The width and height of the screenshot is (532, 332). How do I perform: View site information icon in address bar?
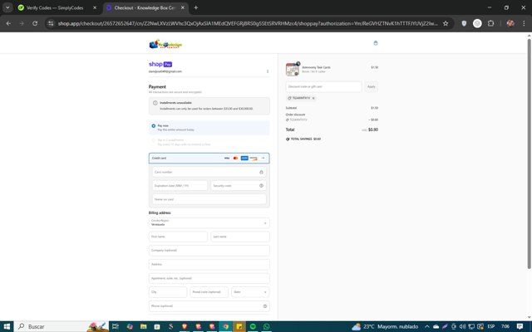[51, 23]
